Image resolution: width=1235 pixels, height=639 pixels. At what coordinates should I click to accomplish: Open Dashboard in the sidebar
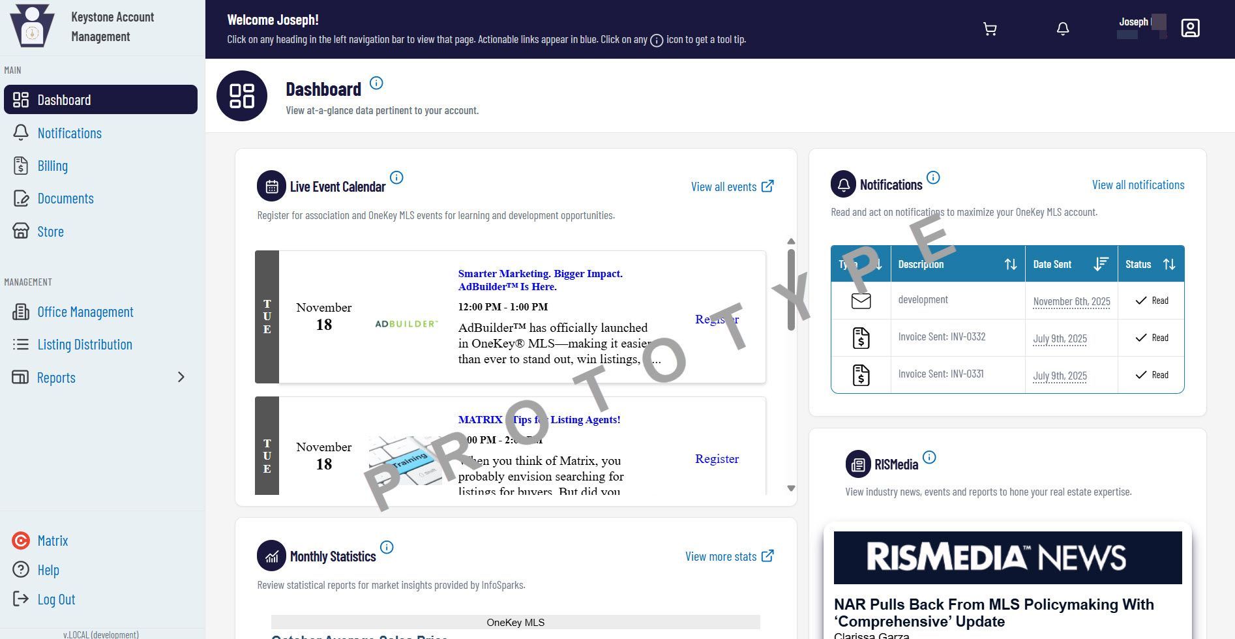point(100,100)
